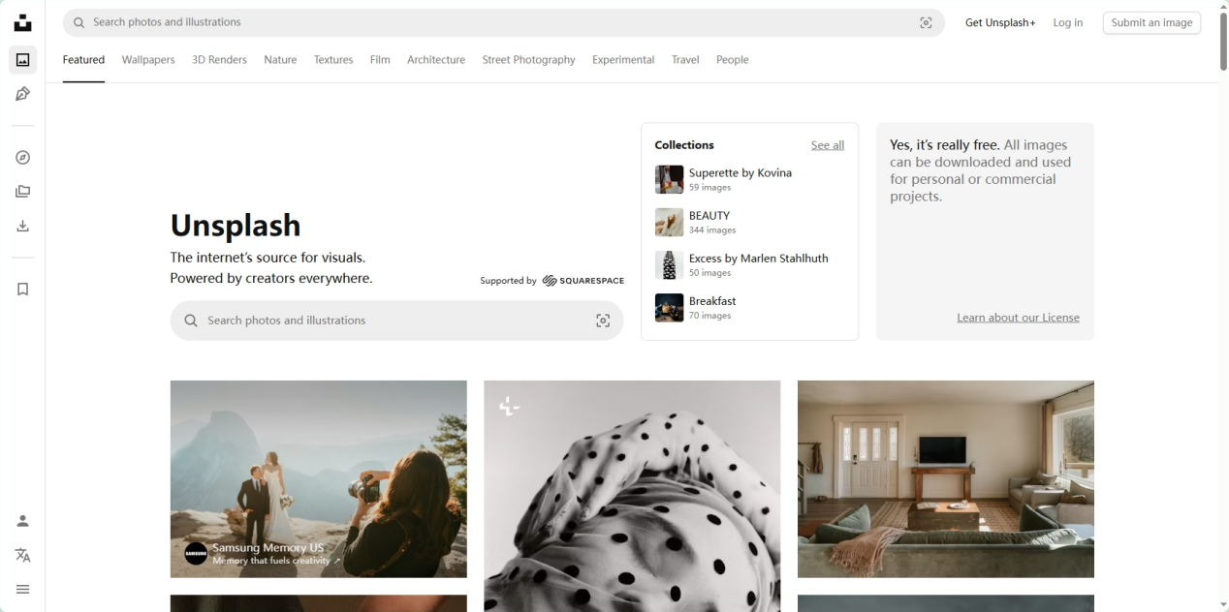
Task: Follow the Learn about our License link
Action: 1018,318
